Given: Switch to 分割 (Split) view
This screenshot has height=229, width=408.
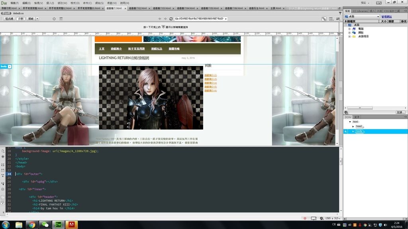Looking at the screenshot, I should [x=21, y=19].
